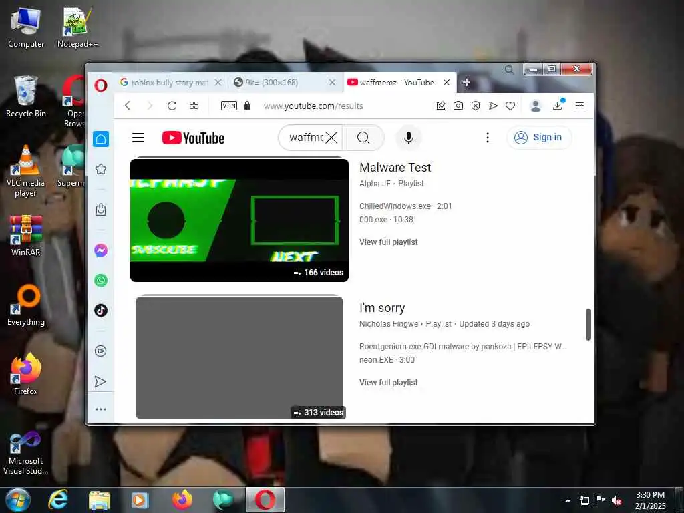Open Opera Speed Dial grid
This screenshot has width=684, height=513.
[194, 106]
